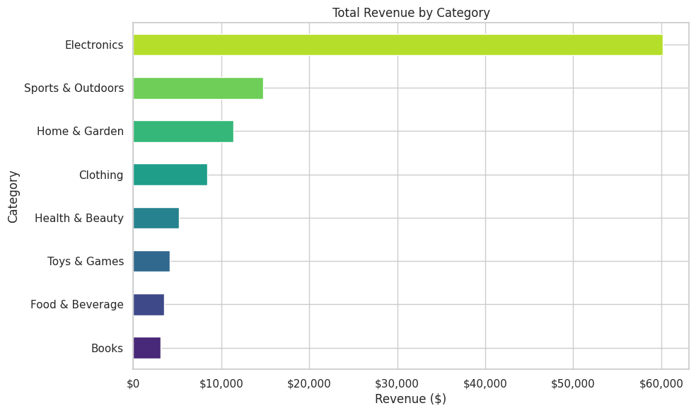Click the Sports & Outdoors axis label
The height and width of the screenshot is (413, 696).
74,88
